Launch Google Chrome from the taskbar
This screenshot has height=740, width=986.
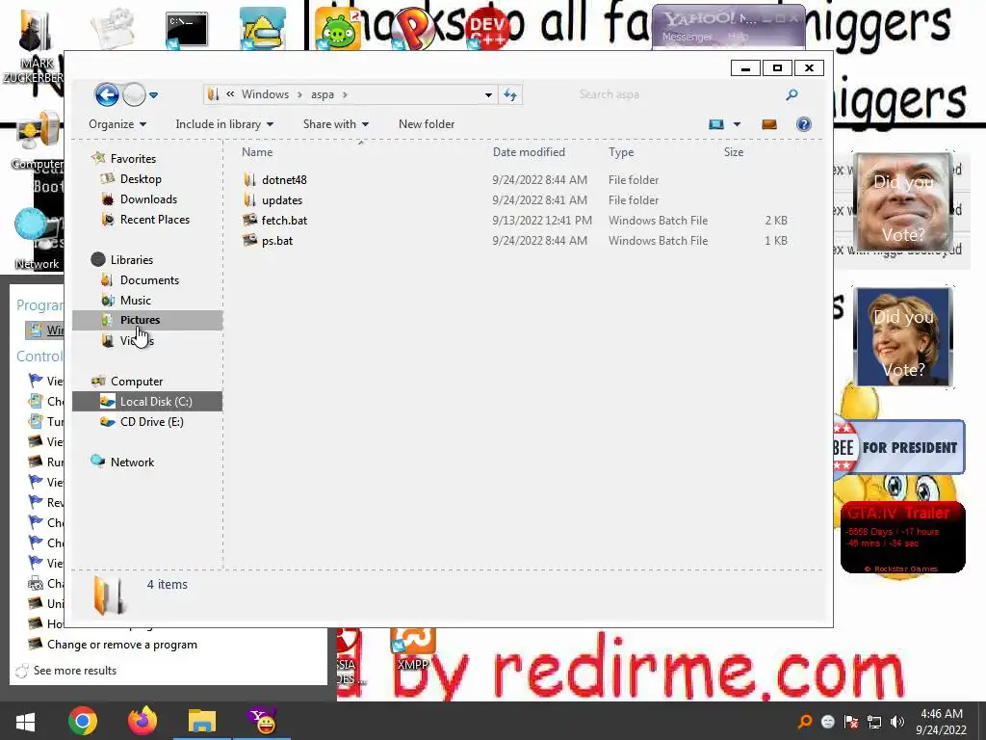click(x=83, y=721)
